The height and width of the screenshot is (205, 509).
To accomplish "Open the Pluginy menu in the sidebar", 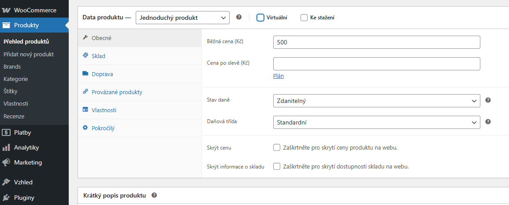I will [x=34, y=197].
